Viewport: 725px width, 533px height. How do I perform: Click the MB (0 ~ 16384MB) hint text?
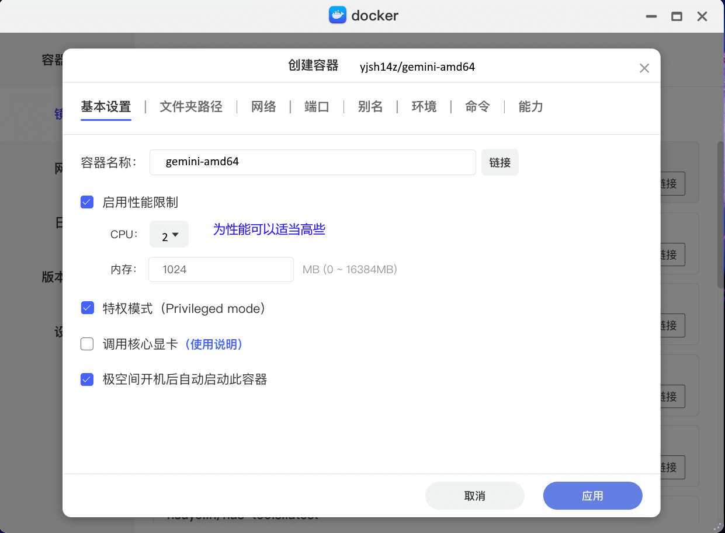point(350,270)
